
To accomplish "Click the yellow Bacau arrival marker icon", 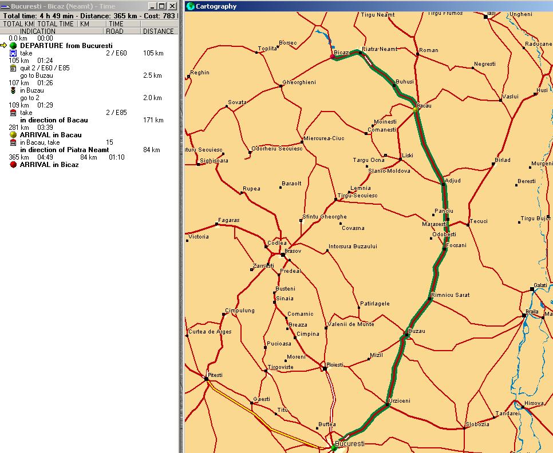I will coord(13,135).
